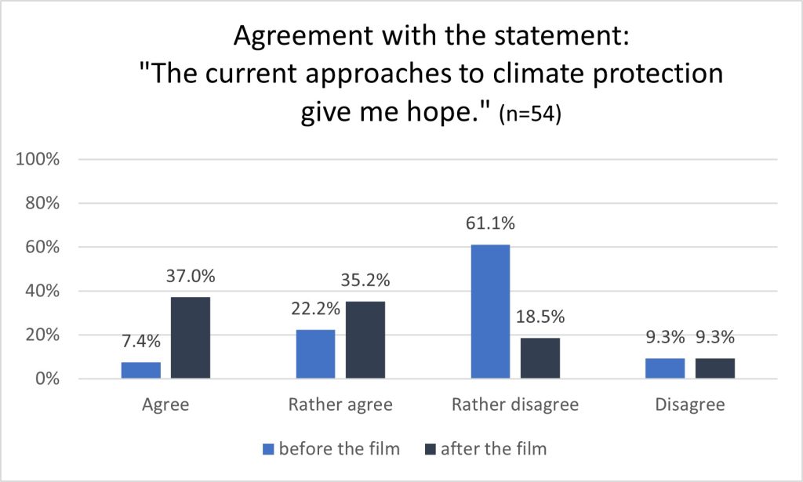The height and width of the screenshot is (482, 803).
Task: Select the blue Rather disagree bar at 61.1%
Action: 491,312
